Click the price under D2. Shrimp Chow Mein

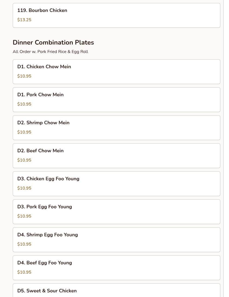pos(24,132)
